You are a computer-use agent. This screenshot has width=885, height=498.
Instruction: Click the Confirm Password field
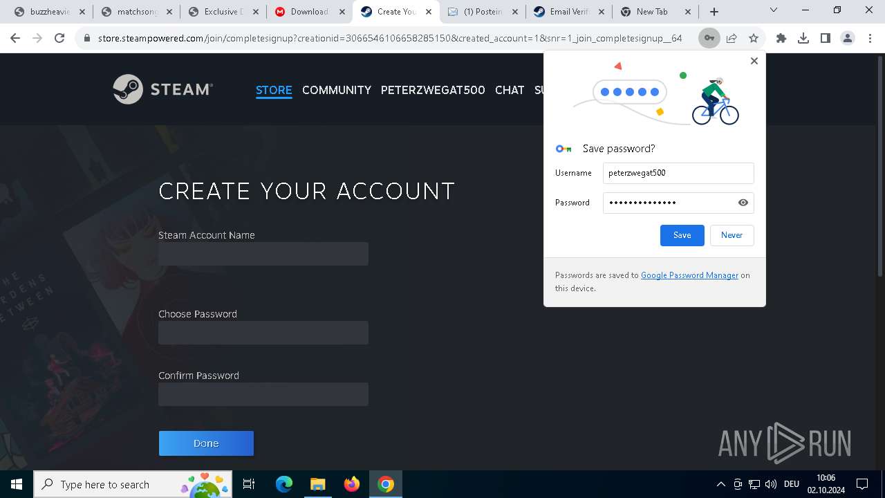click(263, 394)
